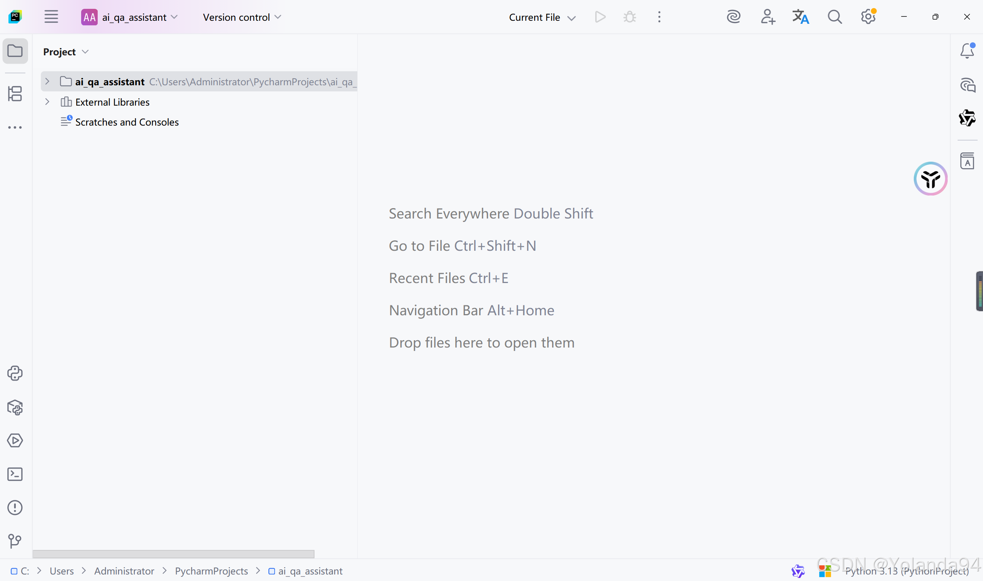Open IDE settings gear icon
Image resolution: width=983 pixels, height=581 pixels.
pyautogui.click(x=868, y=17)
